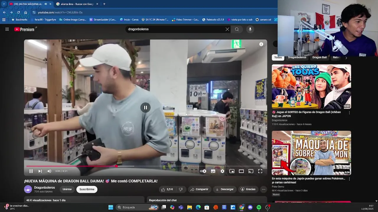The image size is (378, 212).
Task: Click the large center pause overlay
Action: pyautogui.click(x=145, y=107)
